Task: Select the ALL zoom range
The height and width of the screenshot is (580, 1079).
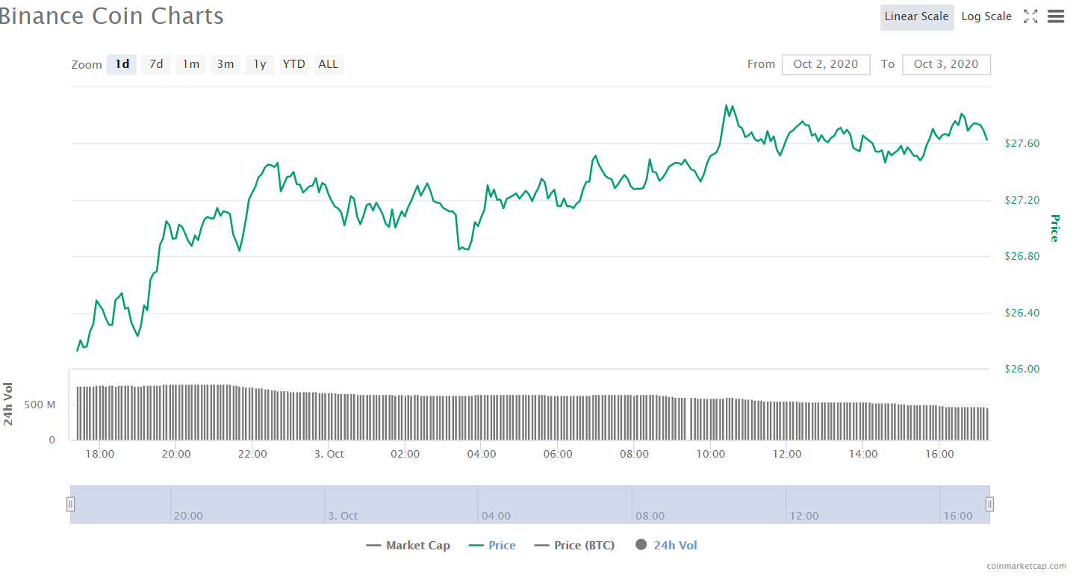Action: click(329, 64)
